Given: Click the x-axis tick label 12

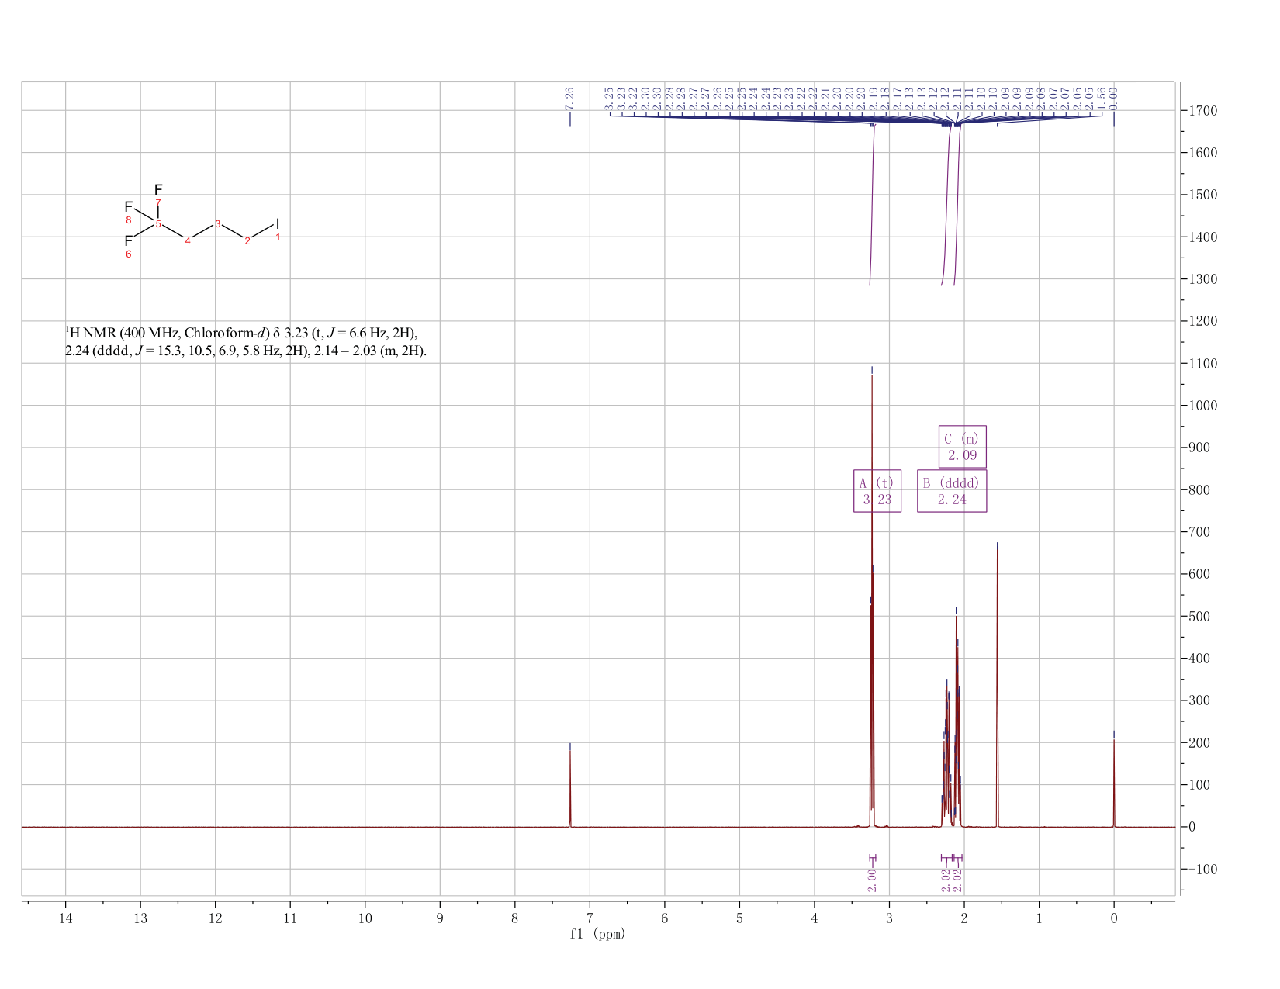Looking at the screenshot, I should [215, 918].
